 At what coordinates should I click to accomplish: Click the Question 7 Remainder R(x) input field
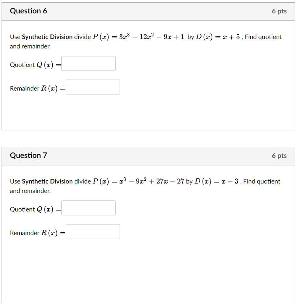(x=93, y=232)
